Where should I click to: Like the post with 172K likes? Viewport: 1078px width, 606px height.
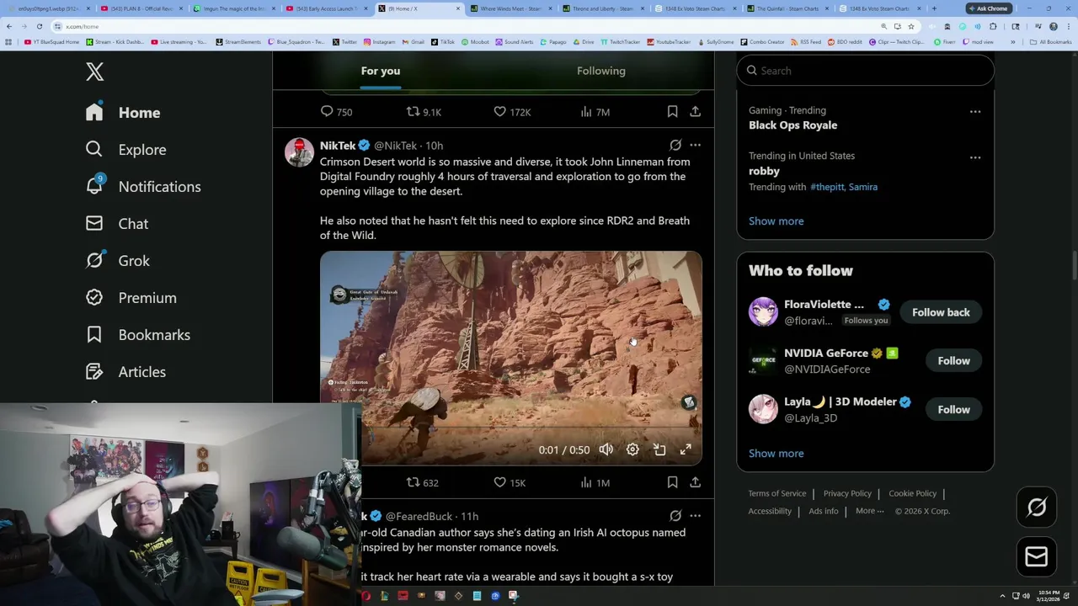[x=512, y=111]
